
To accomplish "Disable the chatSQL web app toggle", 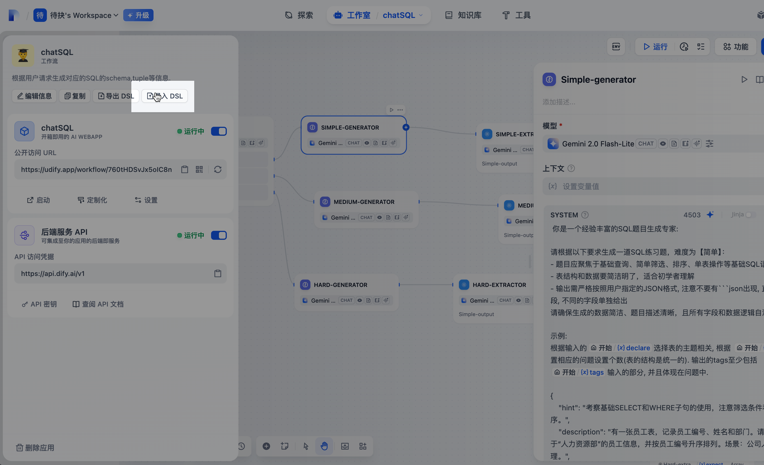I will coord(219,131).
